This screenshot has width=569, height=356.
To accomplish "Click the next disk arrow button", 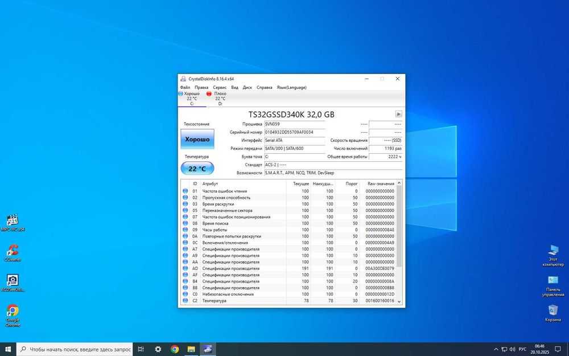I will [398, 114].
